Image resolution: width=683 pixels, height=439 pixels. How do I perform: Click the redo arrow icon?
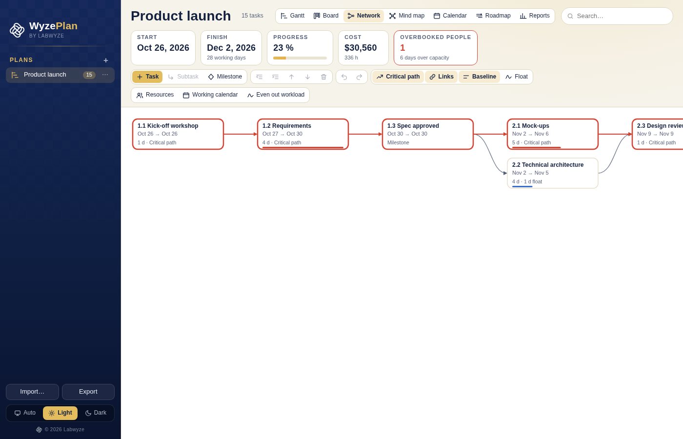(x=360, y=77)
